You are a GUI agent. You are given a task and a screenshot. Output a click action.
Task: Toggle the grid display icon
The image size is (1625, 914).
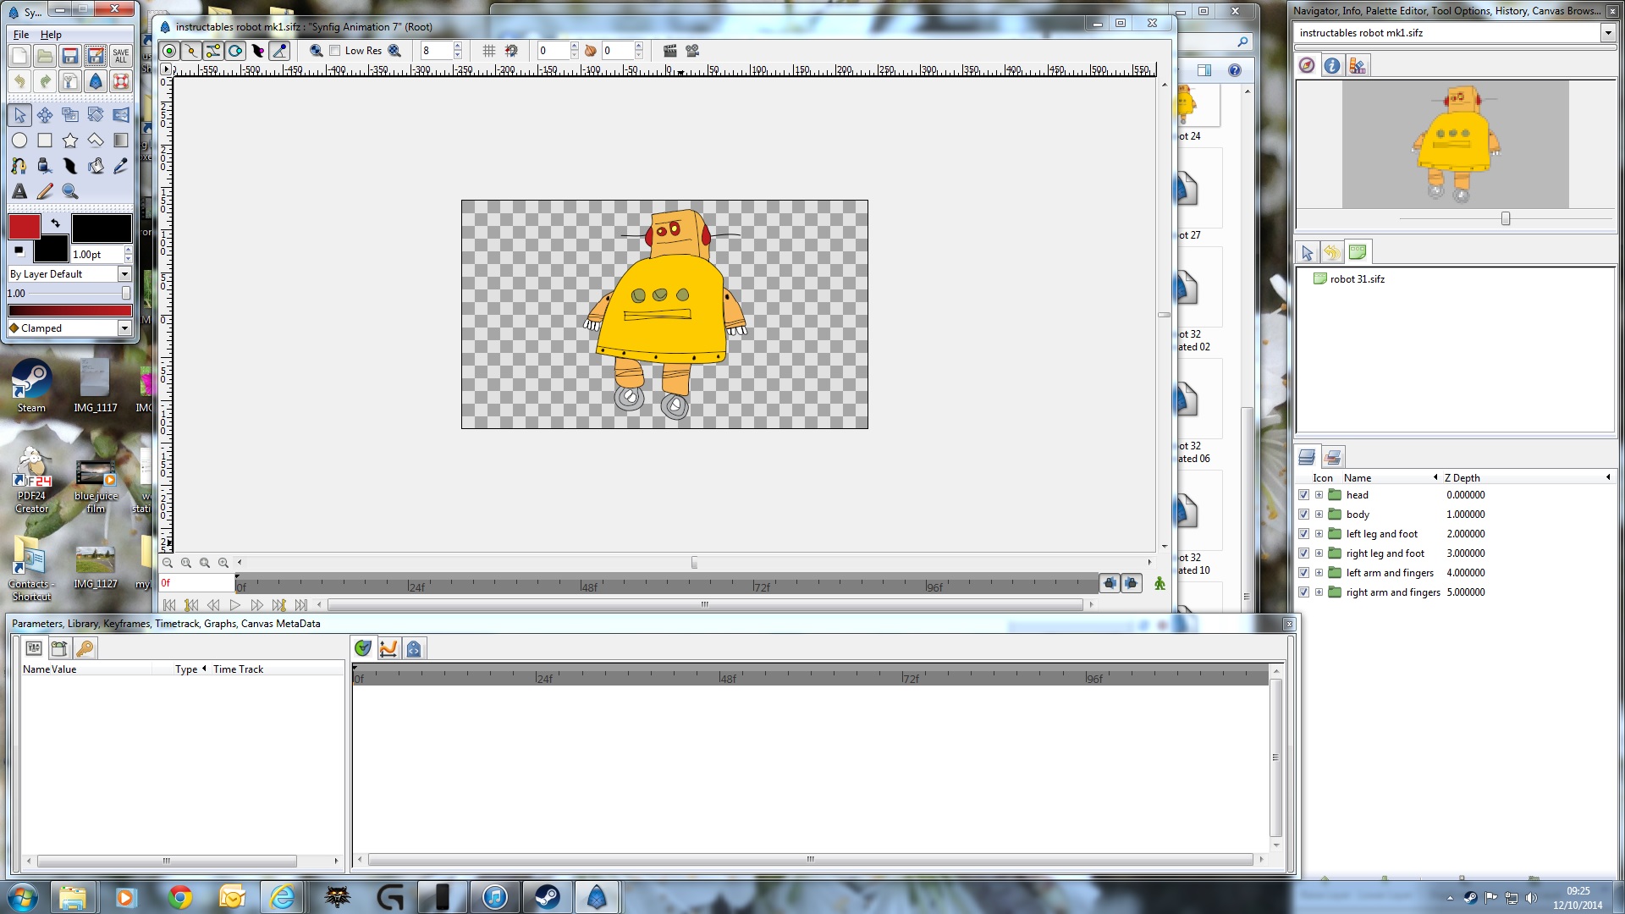click(489, 51)
